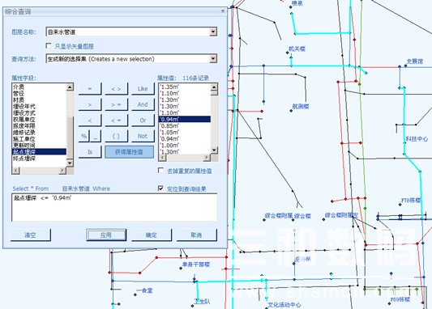Viewport: 432px width, 309px height.
Task: Open the 图层名称 dropdown list
Action: 213,32
